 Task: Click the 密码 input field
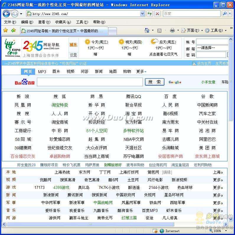pos(211,55)
